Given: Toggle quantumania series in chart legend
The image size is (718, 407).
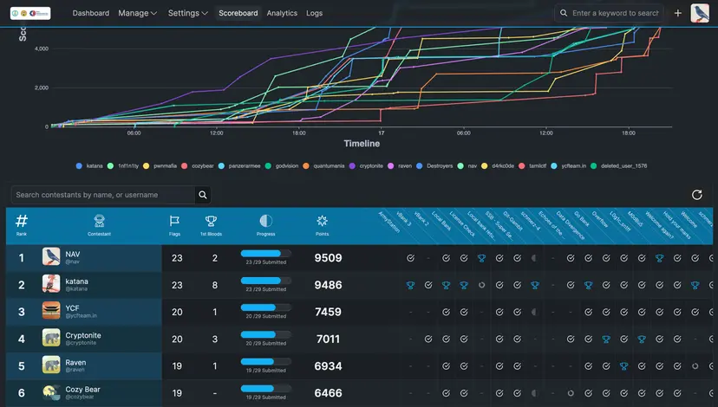Looking at the screenshot, I should coord(323,166).
